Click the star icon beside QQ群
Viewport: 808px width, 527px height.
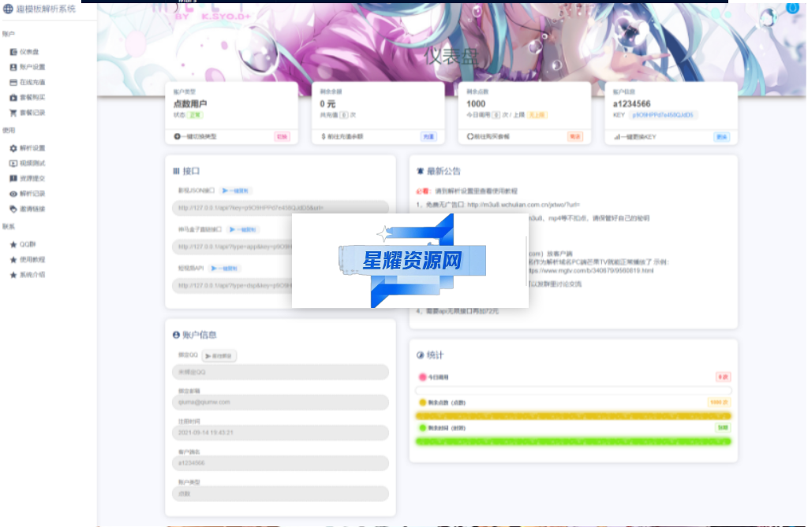point(13,244)
